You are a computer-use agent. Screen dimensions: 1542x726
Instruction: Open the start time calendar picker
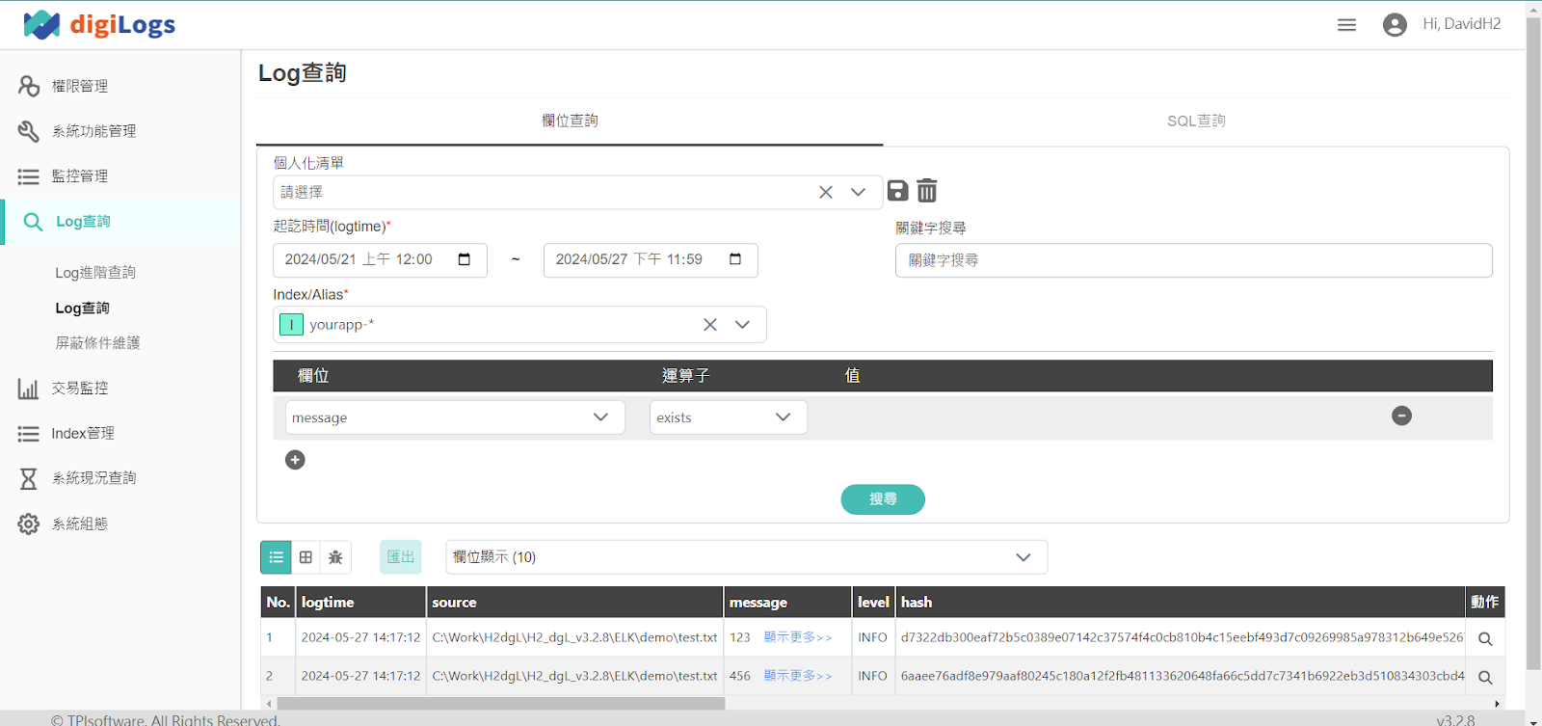coord(465,259)
